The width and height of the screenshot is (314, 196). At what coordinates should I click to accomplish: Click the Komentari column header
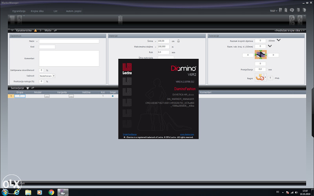click(x=205, y=92)
